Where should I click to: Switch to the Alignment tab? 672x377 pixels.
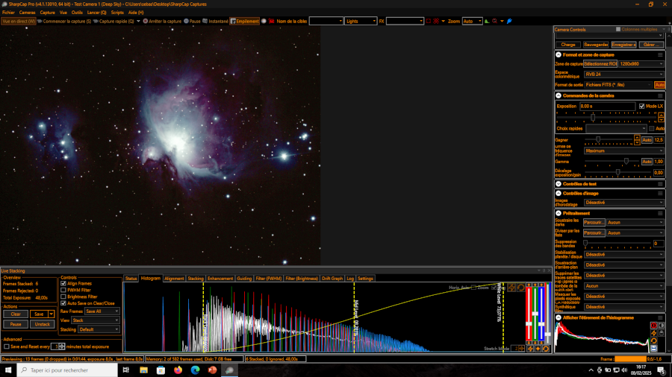tap(174, 279)
